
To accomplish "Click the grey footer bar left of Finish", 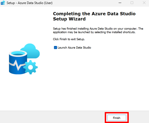I will (x=52, y=117).
